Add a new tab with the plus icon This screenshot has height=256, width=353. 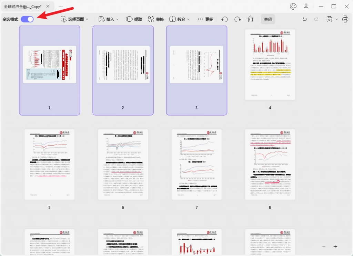pyautogui.click(x=61, y=7)
